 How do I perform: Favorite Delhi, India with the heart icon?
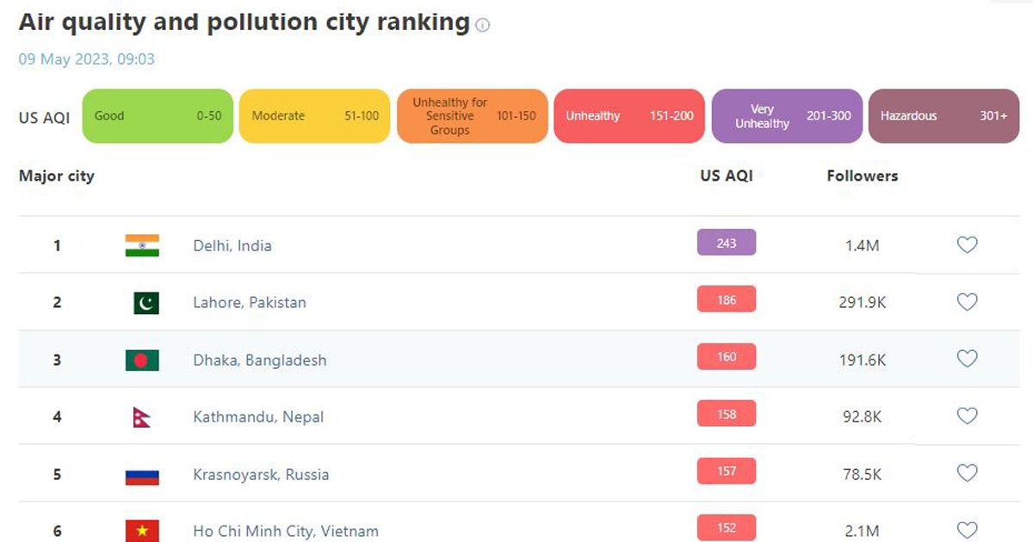968,245
